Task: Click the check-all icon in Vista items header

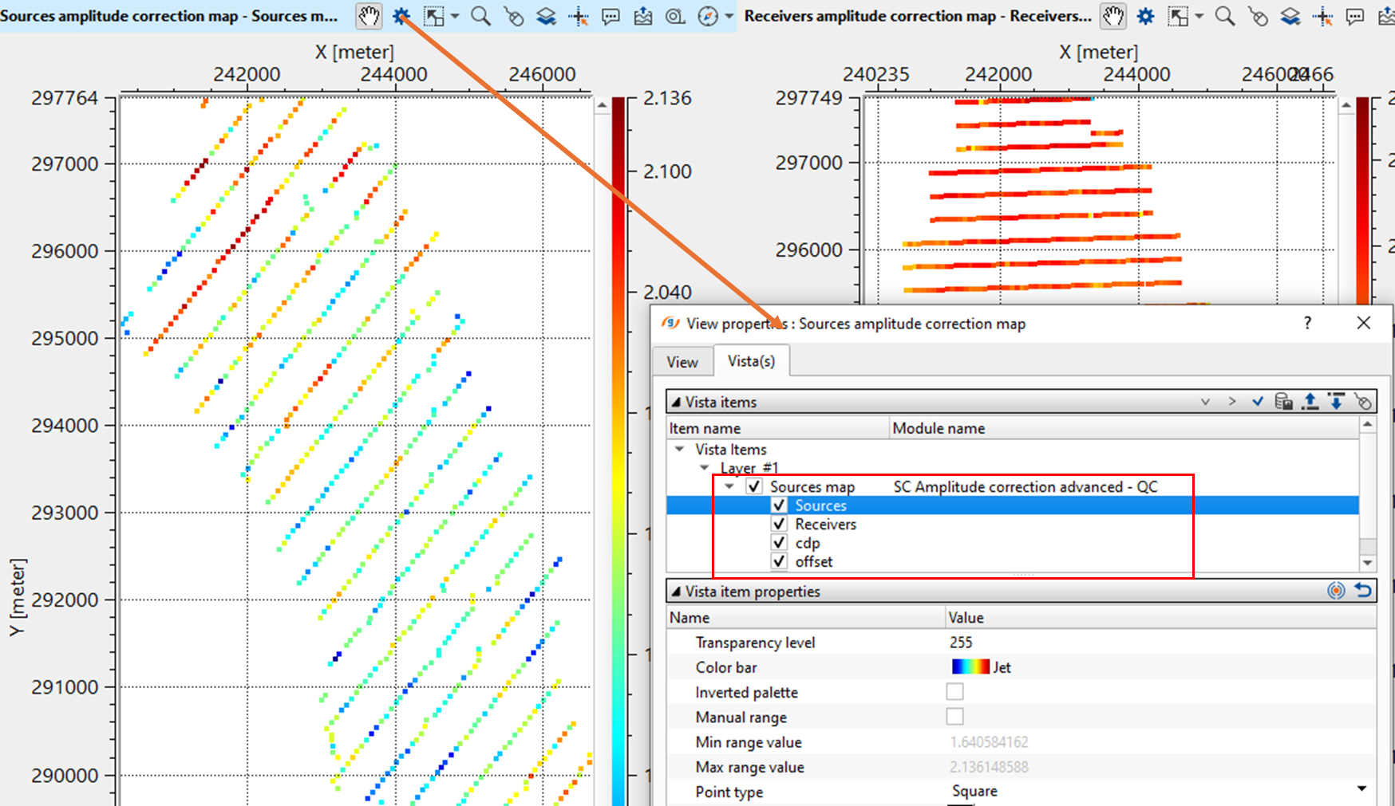Action: click(1258, 402)
